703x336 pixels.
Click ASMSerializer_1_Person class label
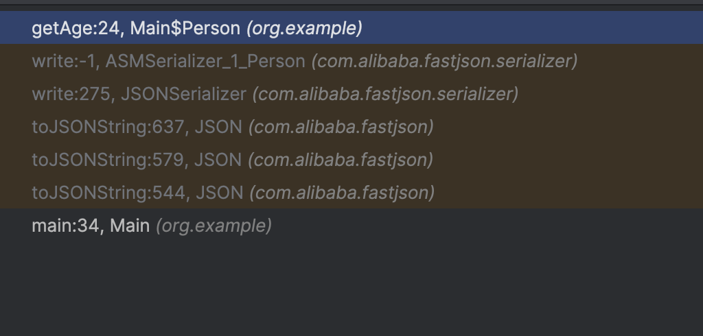[205, 61]
